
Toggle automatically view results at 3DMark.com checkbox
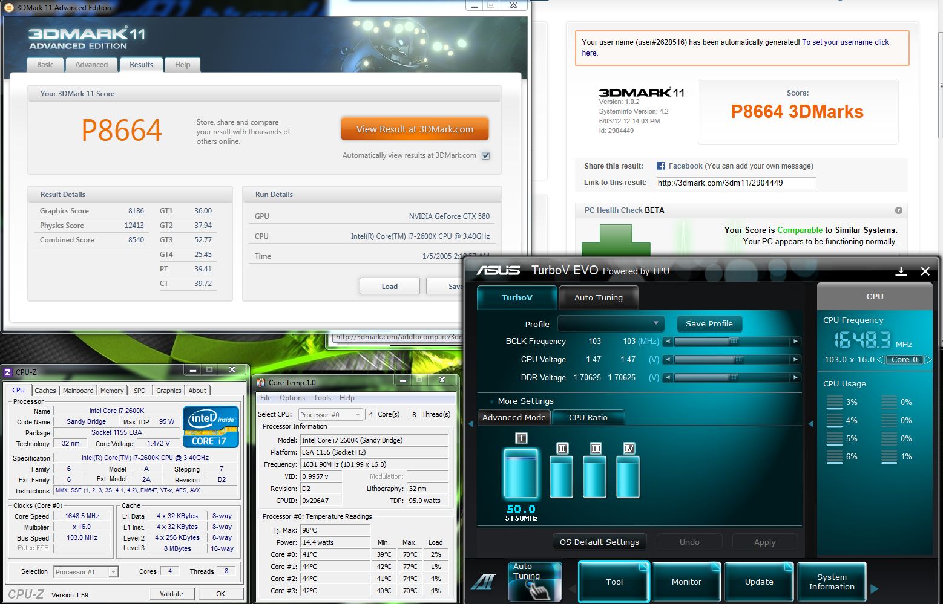485,155
